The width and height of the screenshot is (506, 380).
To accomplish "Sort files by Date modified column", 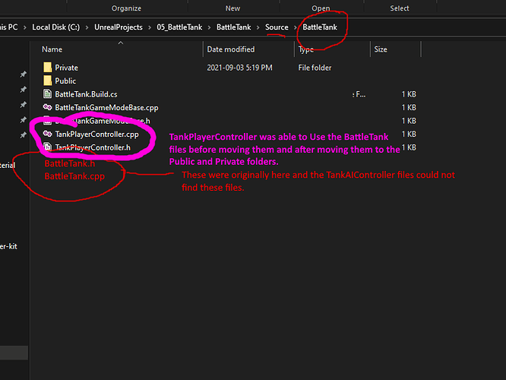I will click(231, 49).
